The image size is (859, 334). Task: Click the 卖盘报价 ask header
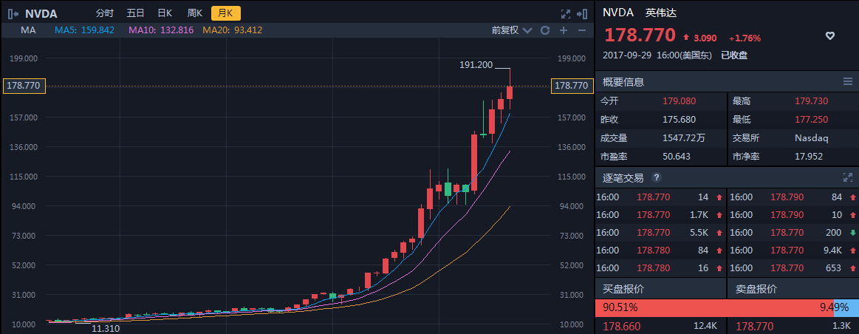756,289
